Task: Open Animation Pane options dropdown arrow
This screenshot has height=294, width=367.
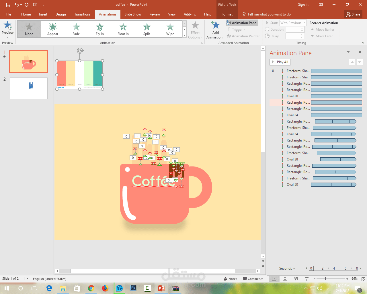Action: tap(348, 52)
